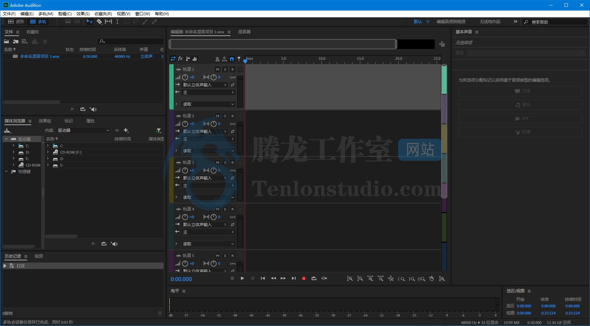Solo Track 3 with S button
This screenshot has height=326, width=590.
225,162
